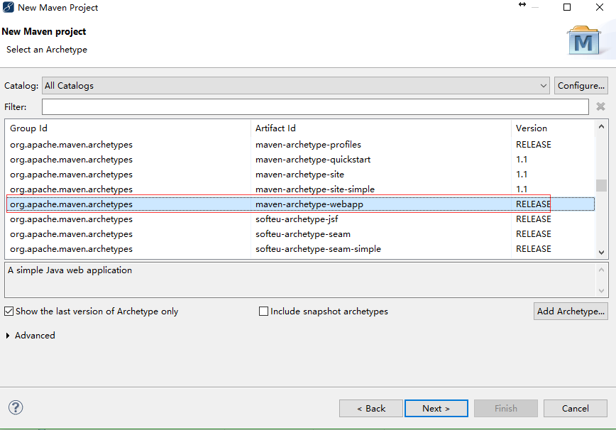Toggle Show the last version of Archetype only
Screen dimensions: 616x430
tap(9, 312)
